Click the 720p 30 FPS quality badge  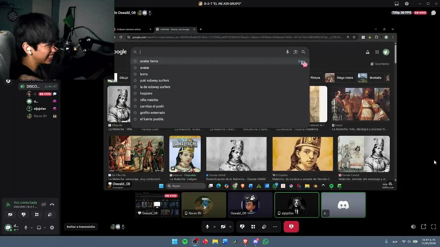coord(401,13)
